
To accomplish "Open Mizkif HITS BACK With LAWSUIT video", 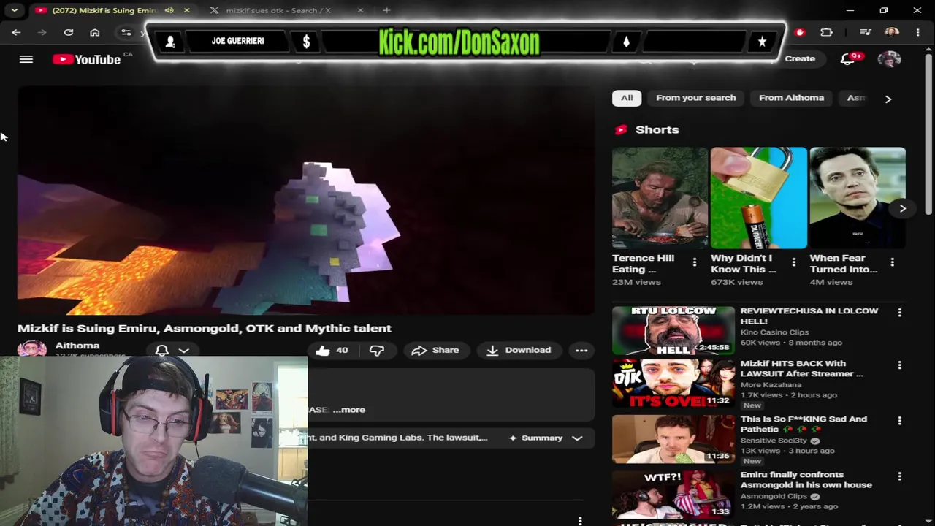I will click(801, 368).
